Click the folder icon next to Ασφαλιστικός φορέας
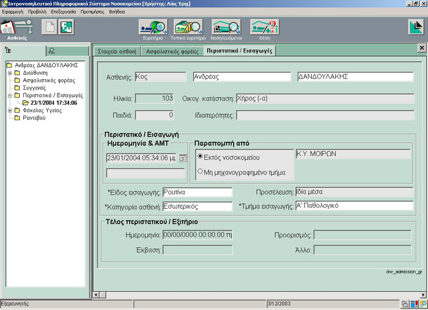The width and height of the screenshot is (428, 310). (17, 81)
